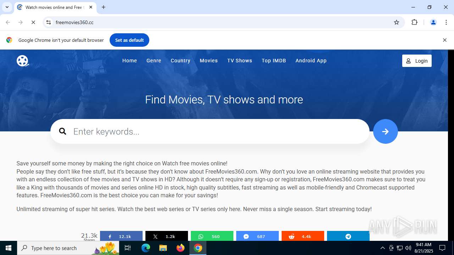Screen dimensions: 454x255
Task: Open the Country menu
Action: (x=180, y=61)
